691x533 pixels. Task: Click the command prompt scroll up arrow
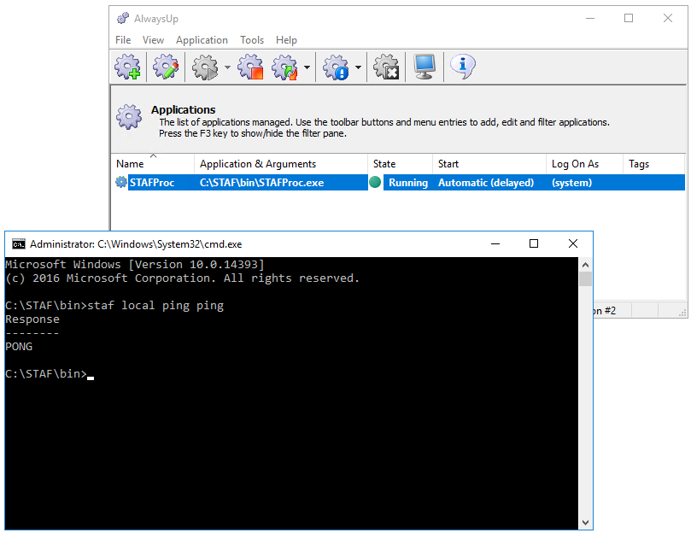pos(585,265)
